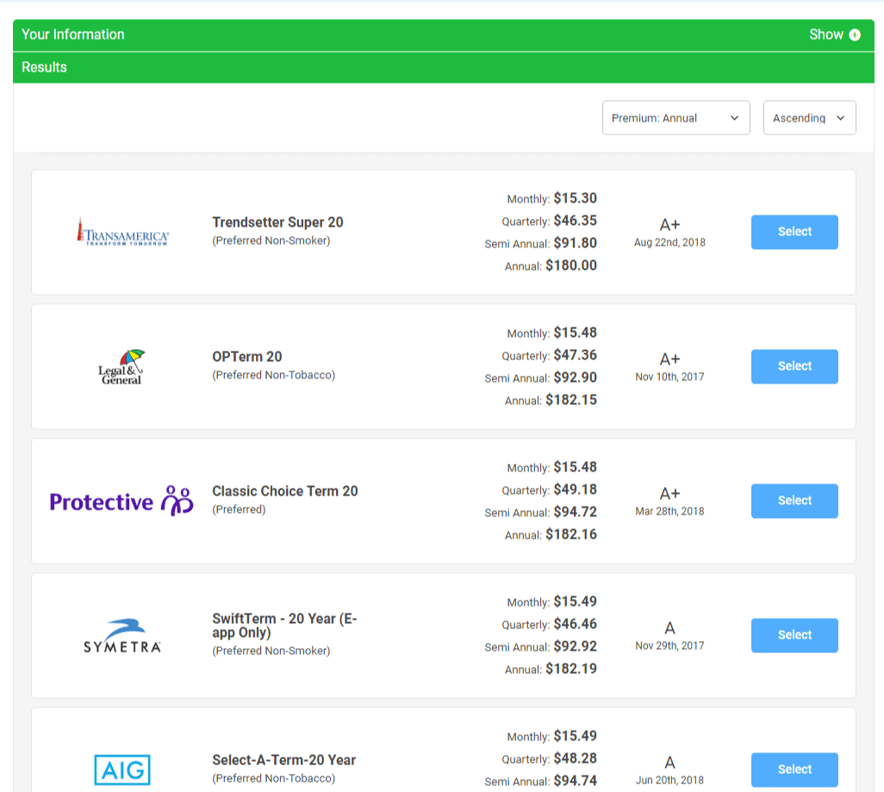Click the $94.72 semi annual premium
Screen dimensions: 884x792
pyautogui.click(x=575, y=512)
